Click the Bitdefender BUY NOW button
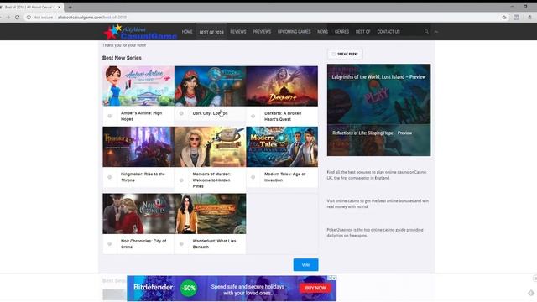Viewport: 537px width, 302px height. tap(315, 288)
